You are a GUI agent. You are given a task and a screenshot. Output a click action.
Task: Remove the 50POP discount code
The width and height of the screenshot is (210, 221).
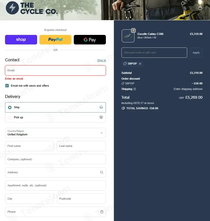point(140,64)
